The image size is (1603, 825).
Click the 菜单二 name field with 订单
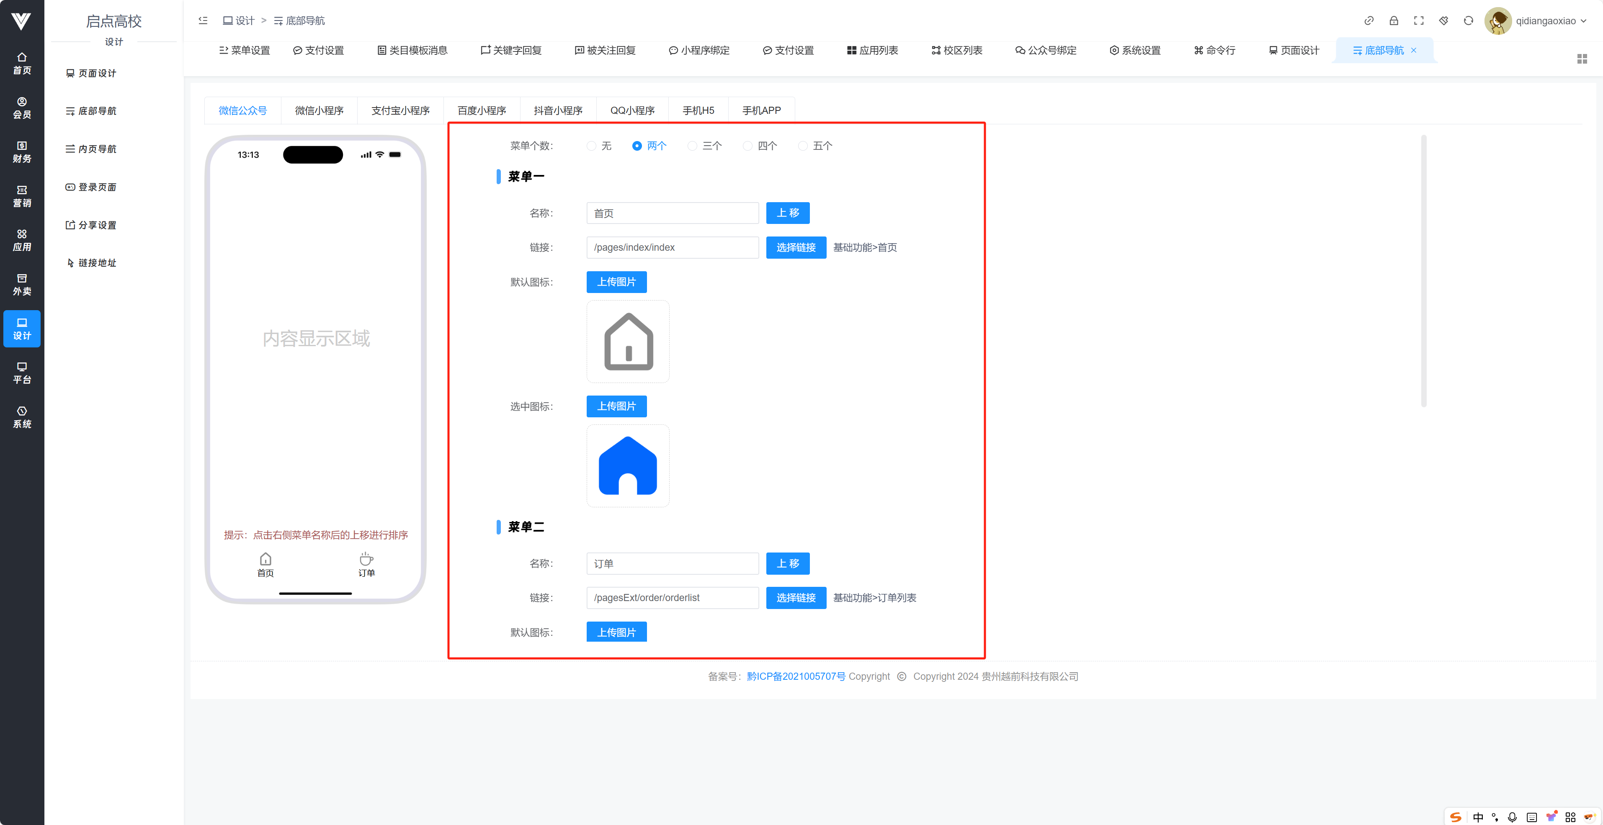pyautogui.click(x=672, y=563)
